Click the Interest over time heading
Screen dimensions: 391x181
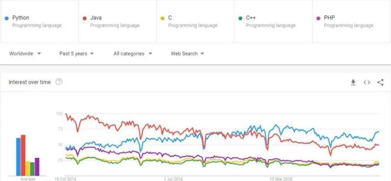pyautogui.click(x=30, y=82)
